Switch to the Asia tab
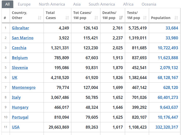Viewport: 186px width, 135px height. click(77, 4)
